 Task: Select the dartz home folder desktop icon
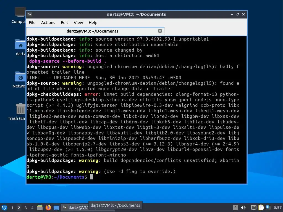(x=20, y=47)
